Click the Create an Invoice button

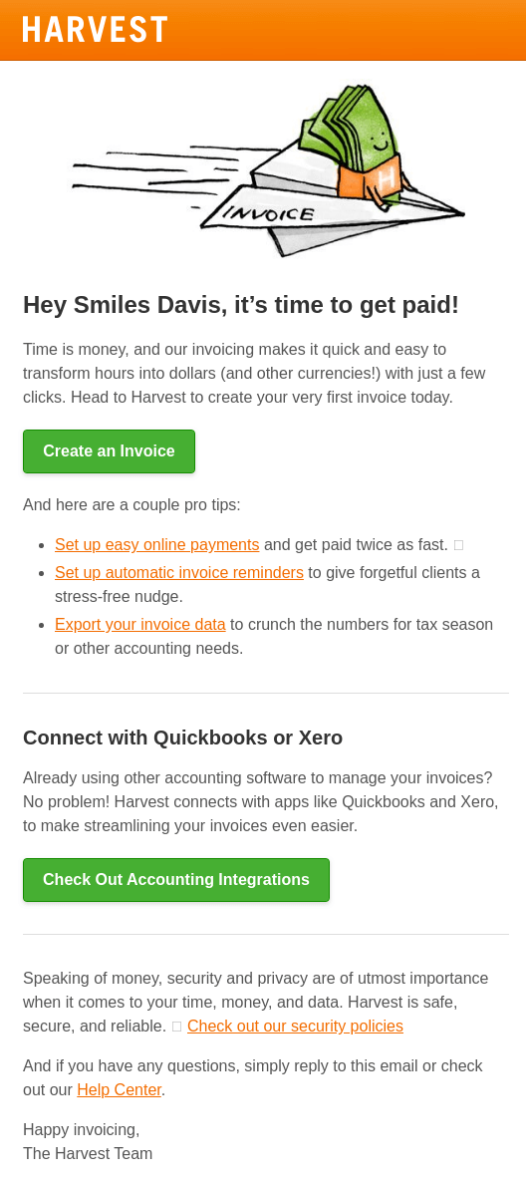pos(110,451)
